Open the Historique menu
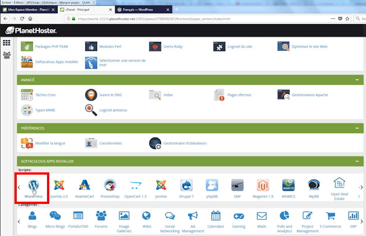This screenshot has height=236, width=366. pyautogui.click(x=50, y=2)
